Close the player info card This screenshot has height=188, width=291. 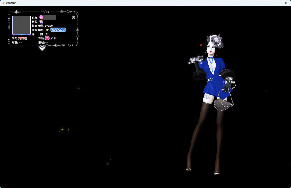74,17
